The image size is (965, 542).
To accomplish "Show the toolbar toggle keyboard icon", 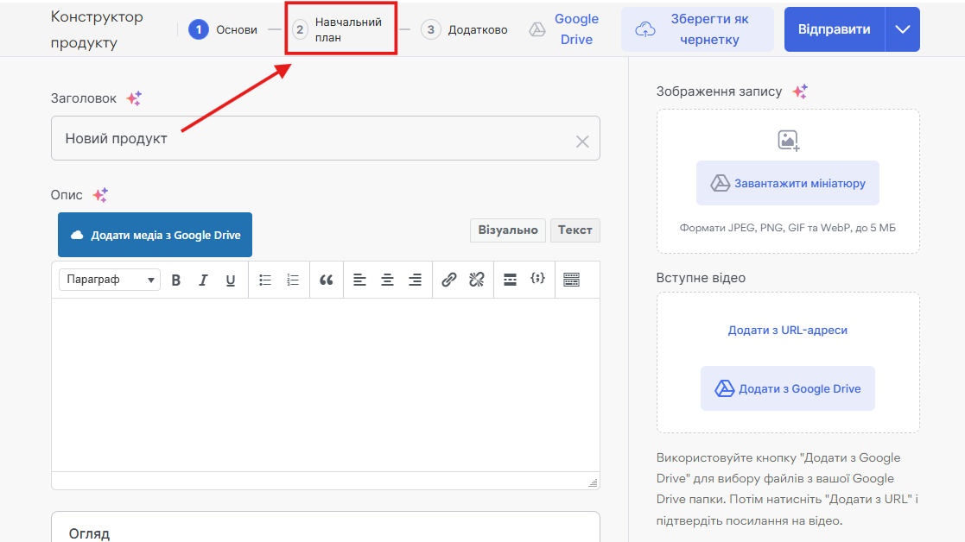I will tap(571, 280).
